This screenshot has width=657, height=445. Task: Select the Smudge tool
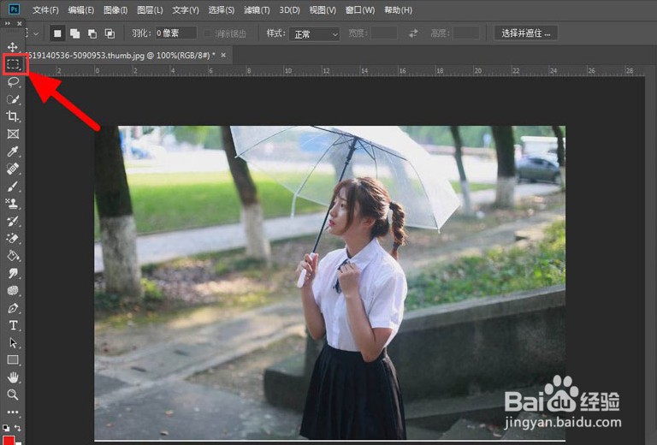[13, 273]
